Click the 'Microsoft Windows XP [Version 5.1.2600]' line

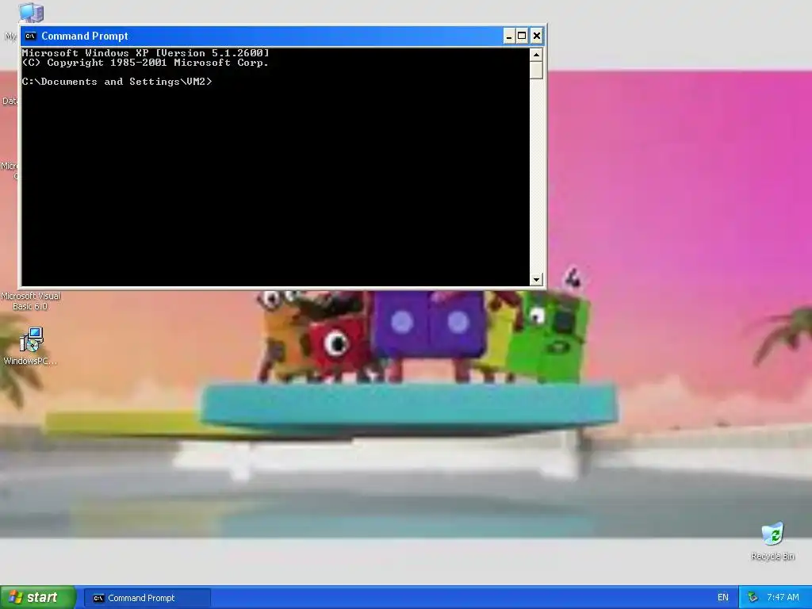pyautogui.click(x=146, y=53)
